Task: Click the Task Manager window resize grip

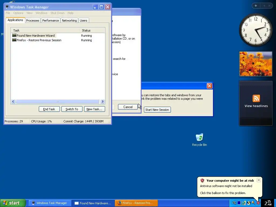Action: pyautogui.click(x=109, y=122)
